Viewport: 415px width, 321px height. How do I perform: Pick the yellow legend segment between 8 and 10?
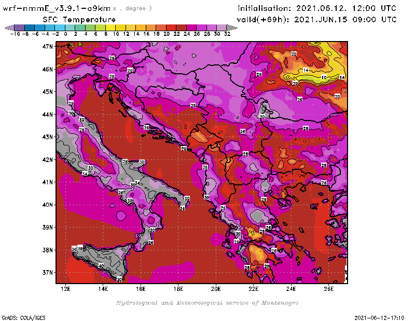click(110, 28)
